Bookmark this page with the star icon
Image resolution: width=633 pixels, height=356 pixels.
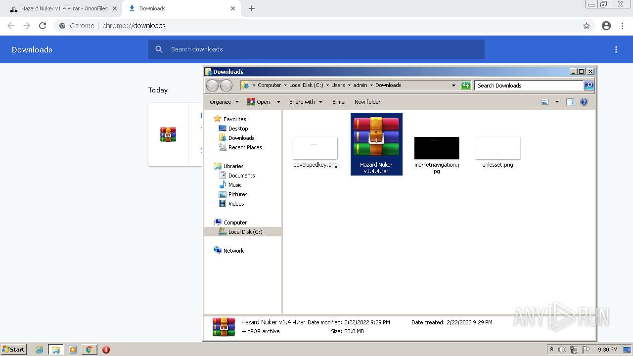pos(587,26)
